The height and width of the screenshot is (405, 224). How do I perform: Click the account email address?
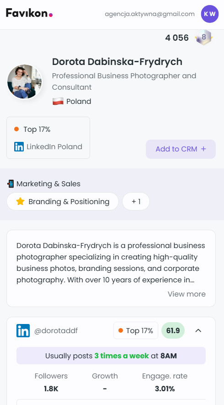(x=149, y=14)
